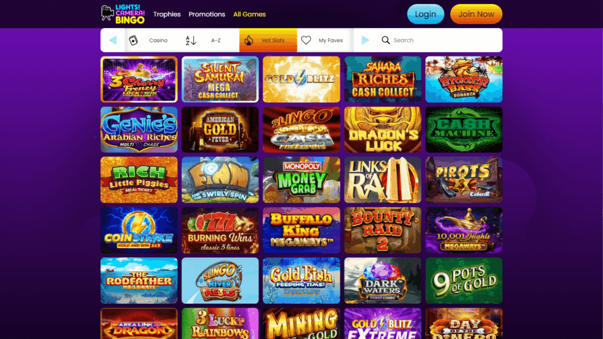Select the Cash Machine game thumbnail
Viewport: 603px width, 339px height.
click(x=464, y=130)
